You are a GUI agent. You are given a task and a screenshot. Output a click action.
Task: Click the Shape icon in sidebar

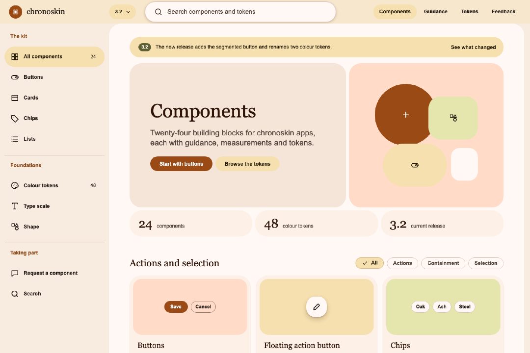click(15, 227)
